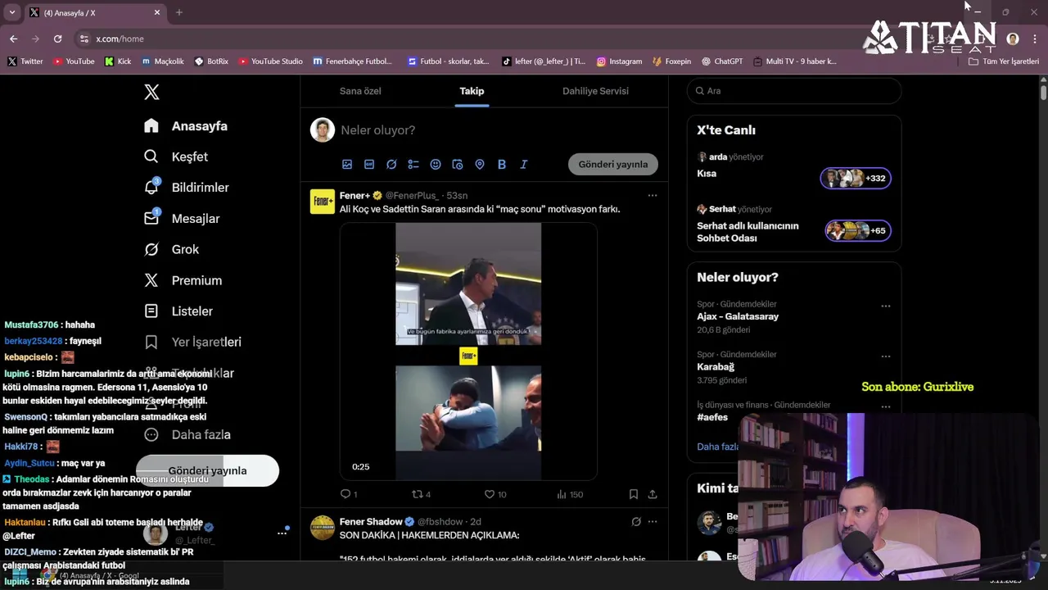Expand Daha fazla sidebar menu
The width and height of the screenshot is (1048, 590).
(x=187, y=434)
